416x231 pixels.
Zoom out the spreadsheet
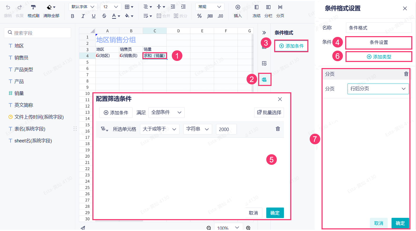(209, 228)
